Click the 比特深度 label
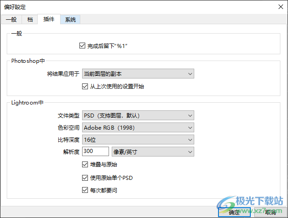The width and height of the screenshot is (288, 218). (69, 140)
